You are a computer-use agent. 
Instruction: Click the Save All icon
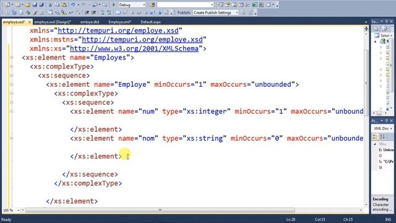tap(41, 5)
